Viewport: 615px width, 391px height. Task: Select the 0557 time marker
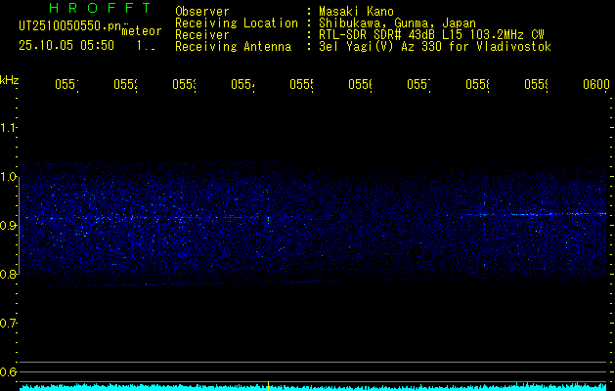tap(418, 84)
